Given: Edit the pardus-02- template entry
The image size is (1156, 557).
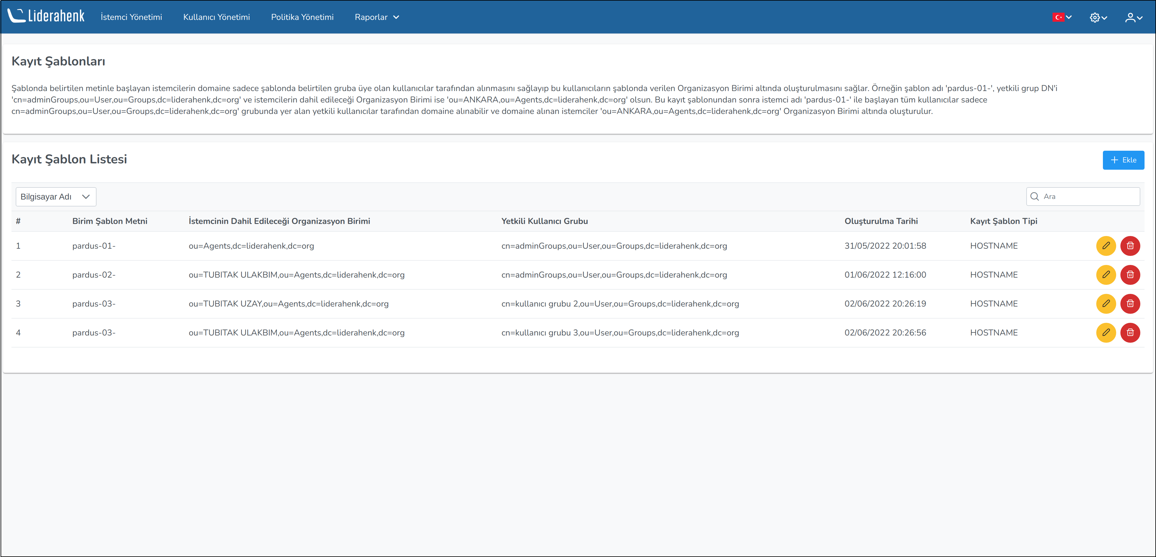Looking at the screenshot, I should click(x=1106, y=275).
